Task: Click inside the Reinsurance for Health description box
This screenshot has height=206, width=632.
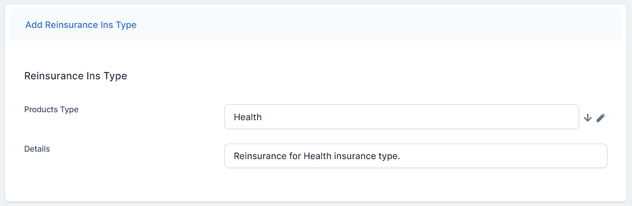Action: 415,156
